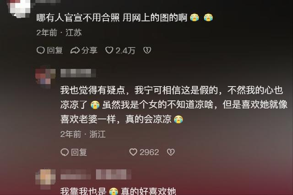This screenshot has height=195, width=293.
Task: Click the blurred username of the bottom reply
Action: 76,175
